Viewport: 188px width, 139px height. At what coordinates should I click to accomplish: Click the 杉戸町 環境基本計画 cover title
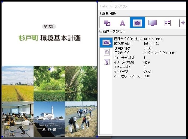click(x=50, y=38)
